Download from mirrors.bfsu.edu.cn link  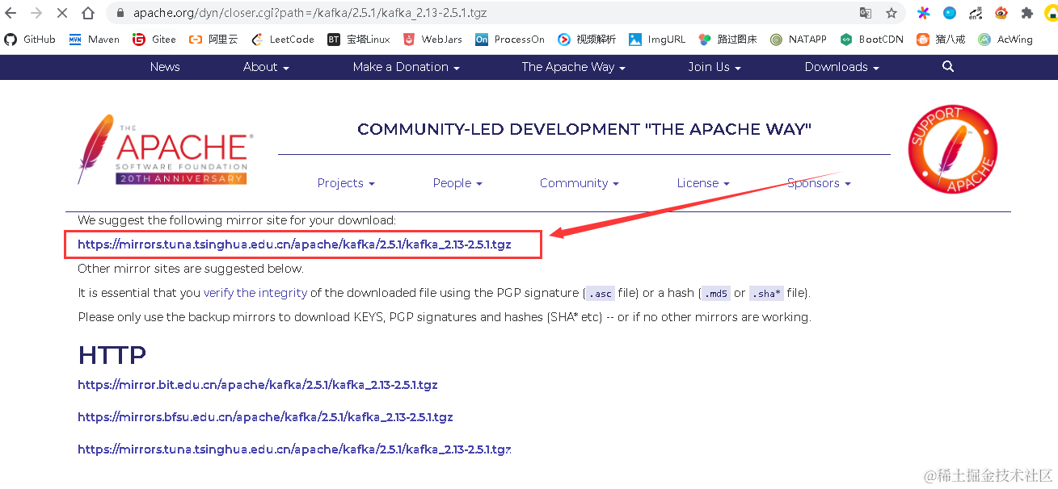point(265,417)
